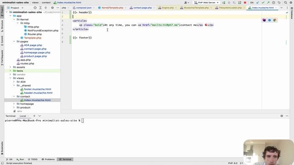The height and width of the screenshot is (165, 294).
Task: Open the PHP Web Server run configuration dropdown
Action: click(206, 3)
